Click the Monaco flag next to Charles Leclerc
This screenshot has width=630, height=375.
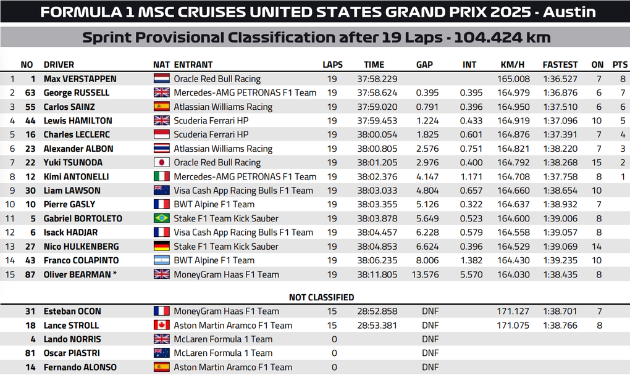tap(161, 134)
